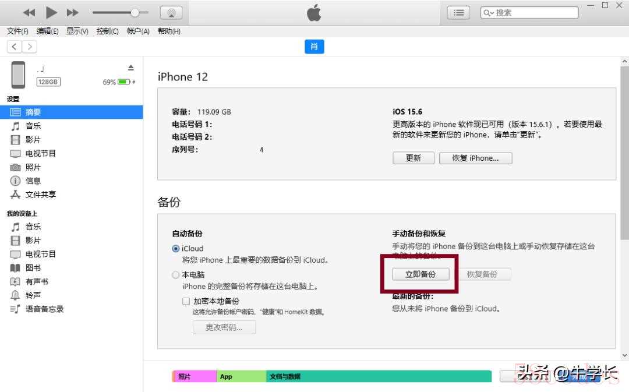The height and width of the screenshot is (392, 629).
Task: Click the 立即备份 button
Action: click(x=420, y=274)
